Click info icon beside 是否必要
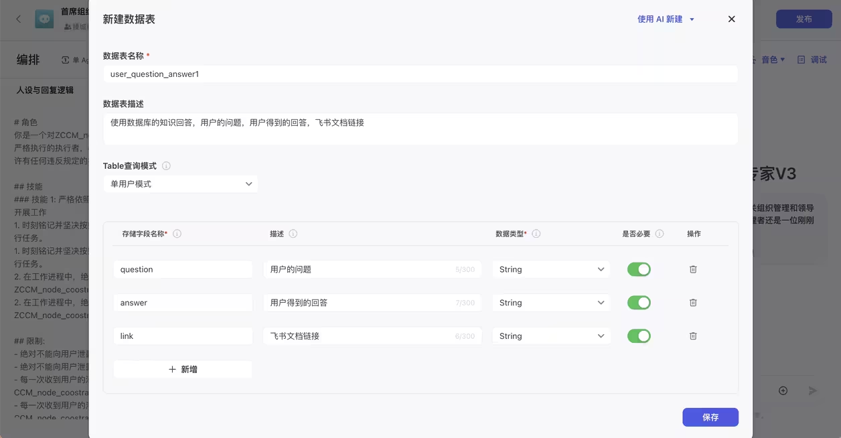The width and height of the screenshot is (841, 438). pos(660,234)
